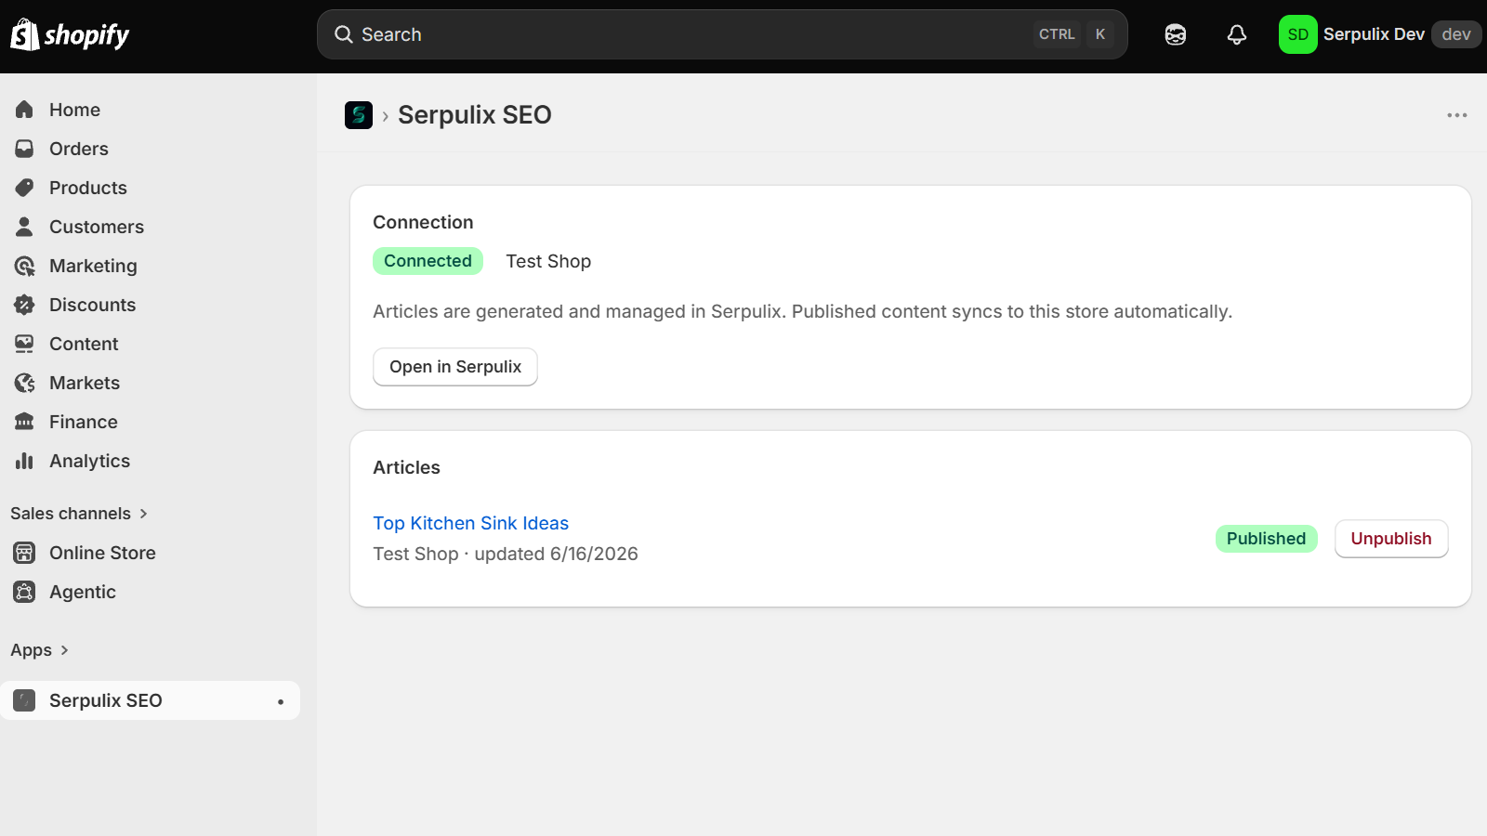The height and width of the screenshot is (836, 1487).
Task: Open Markets in the sidebar
Action: click(151, 383)
